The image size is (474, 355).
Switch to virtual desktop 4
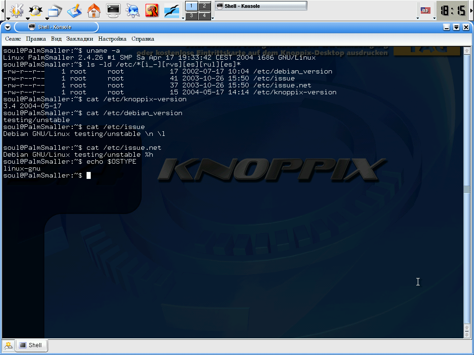pyautogui.click(x=204, y=15)
